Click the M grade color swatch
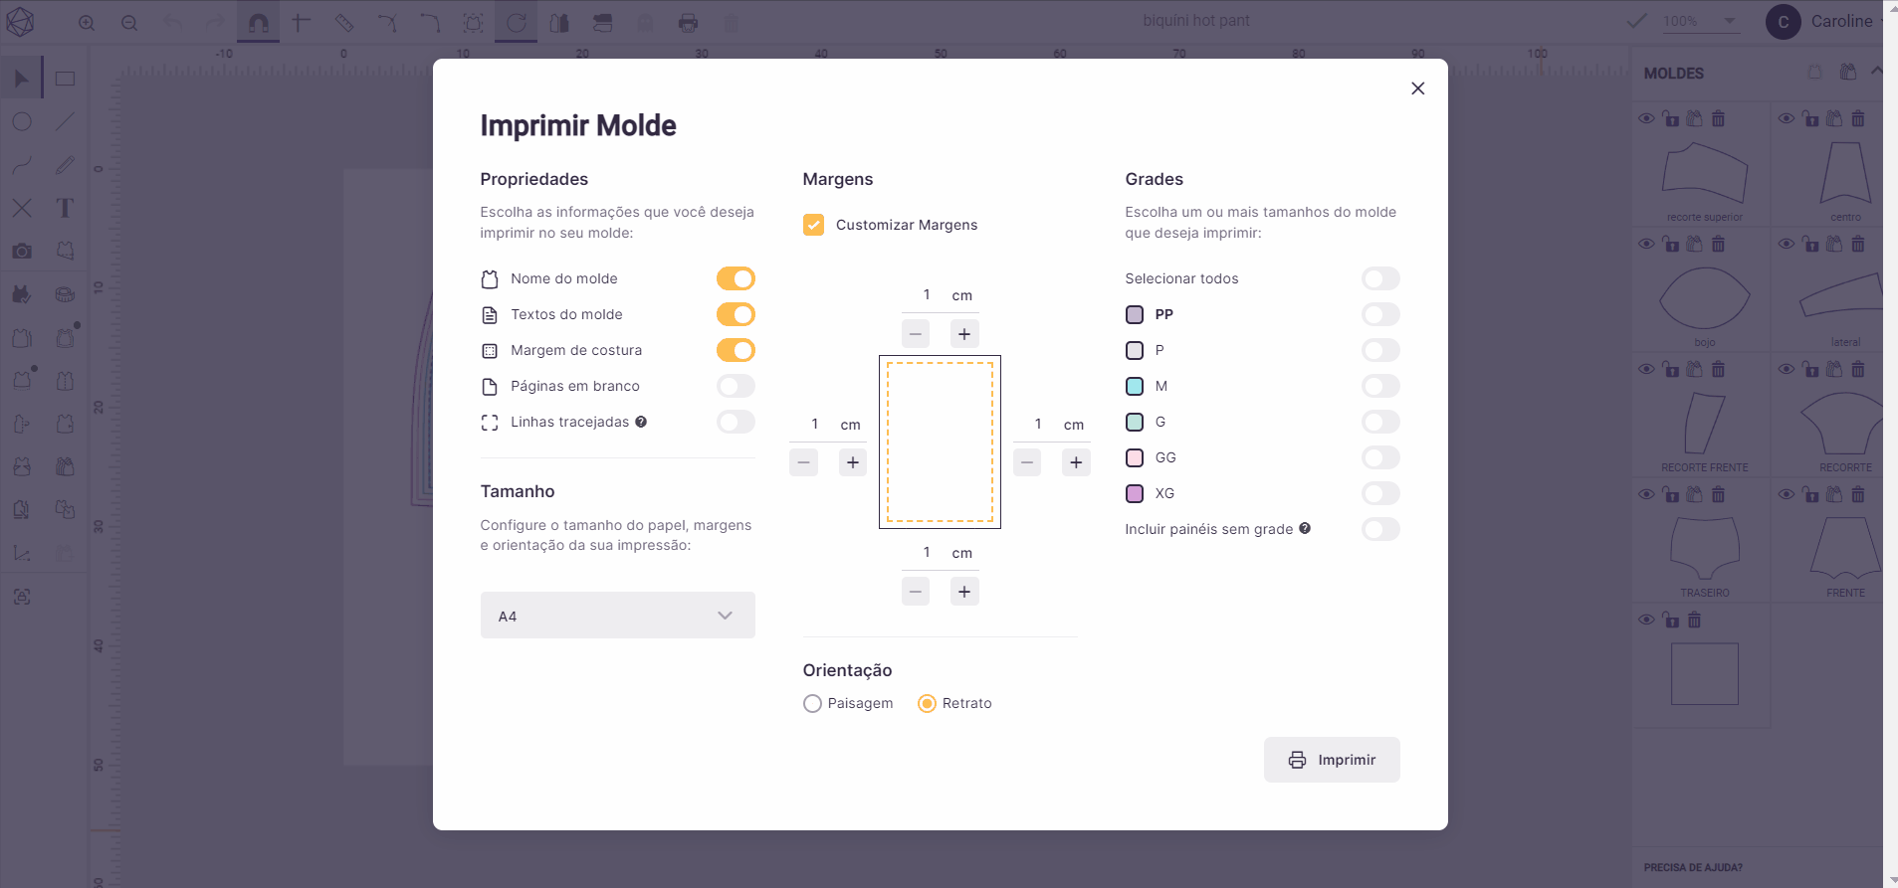This screenshot has height=888, width=1898. click(x=1135, y=387)
